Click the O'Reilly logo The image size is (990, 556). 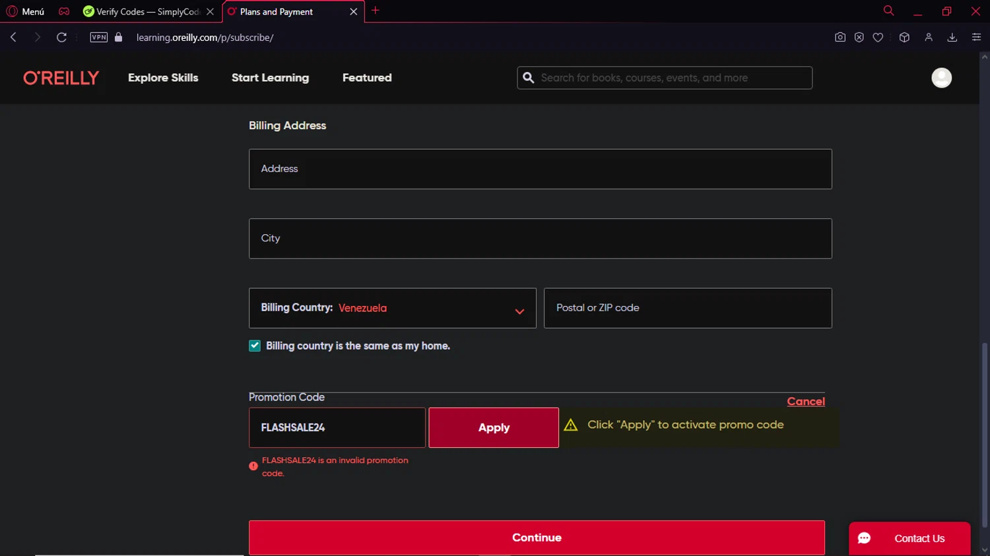coord(61,78)
